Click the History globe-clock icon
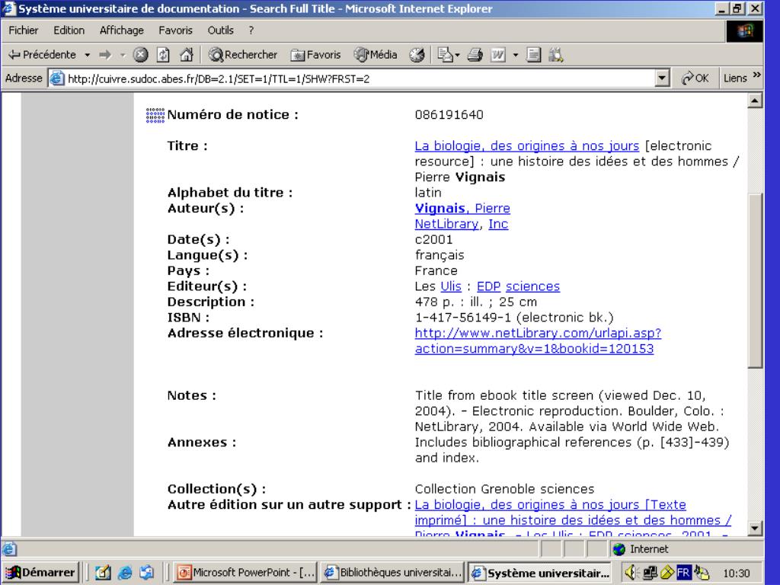This screenshot has width=780, height=585. pyautogui.click(x=417, y=55)
